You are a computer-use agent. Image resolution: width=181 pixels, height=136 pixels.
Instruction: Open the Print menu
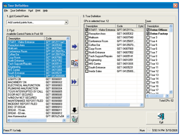coord(38,11)
